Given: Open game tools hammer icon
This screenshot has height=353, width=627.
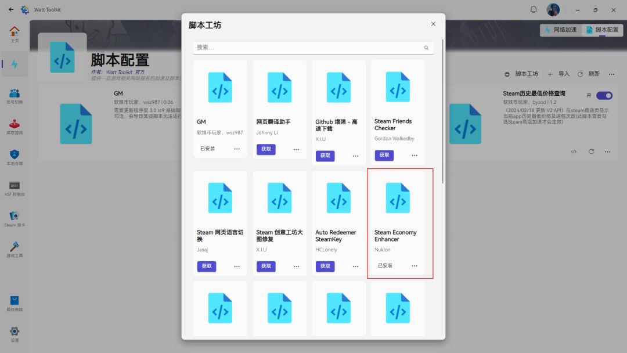Looking at the screenshot, I should tap(15, 250).
